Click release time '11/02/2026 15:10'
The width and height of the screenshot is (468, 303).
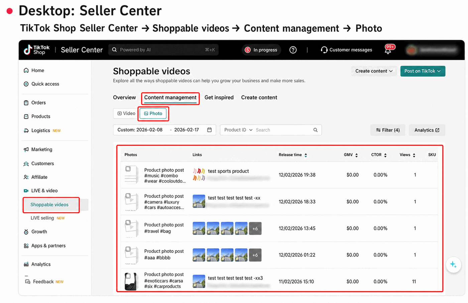click(296, 282)
